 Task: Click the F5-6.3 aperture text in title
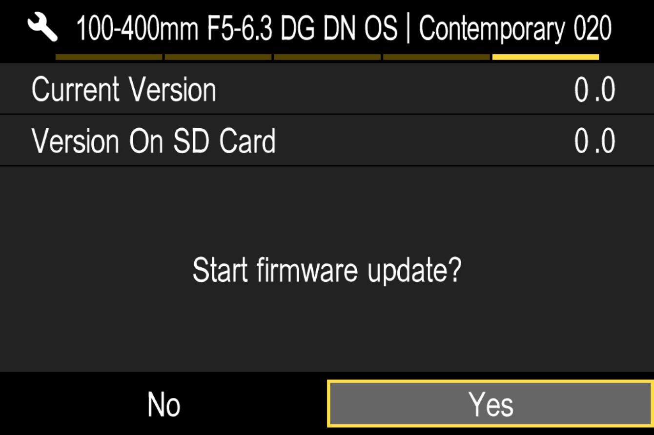(x=240, y=28)
